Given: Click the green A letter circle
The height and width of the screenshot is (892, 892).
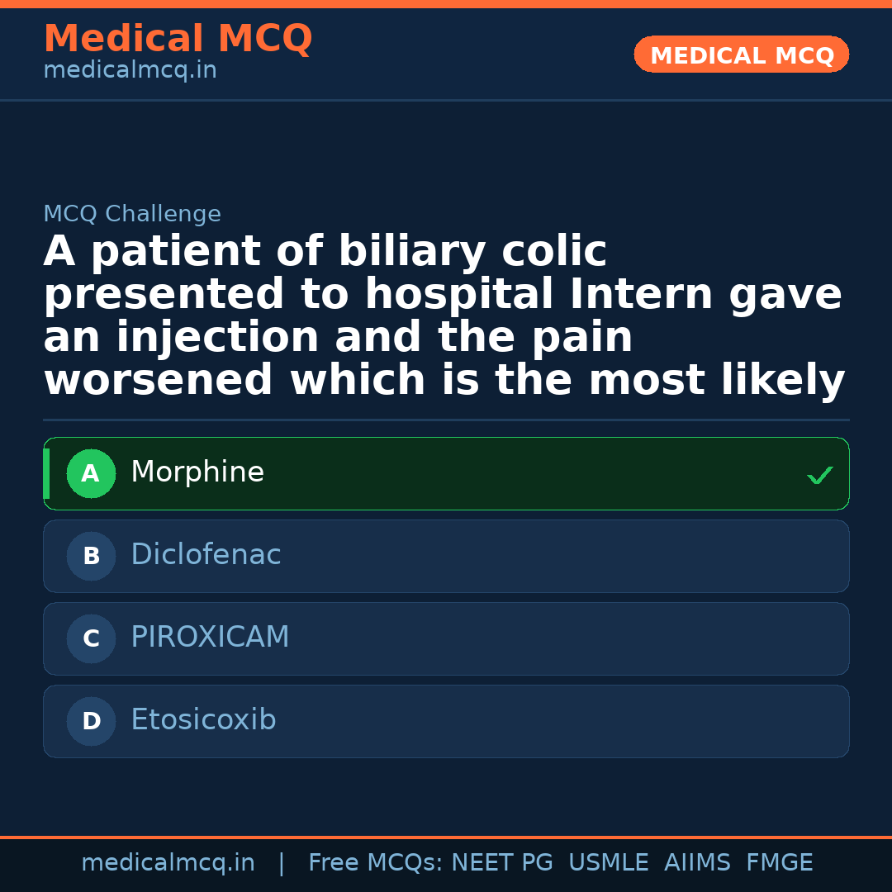Looking at the screenshot, I should 91,474.
